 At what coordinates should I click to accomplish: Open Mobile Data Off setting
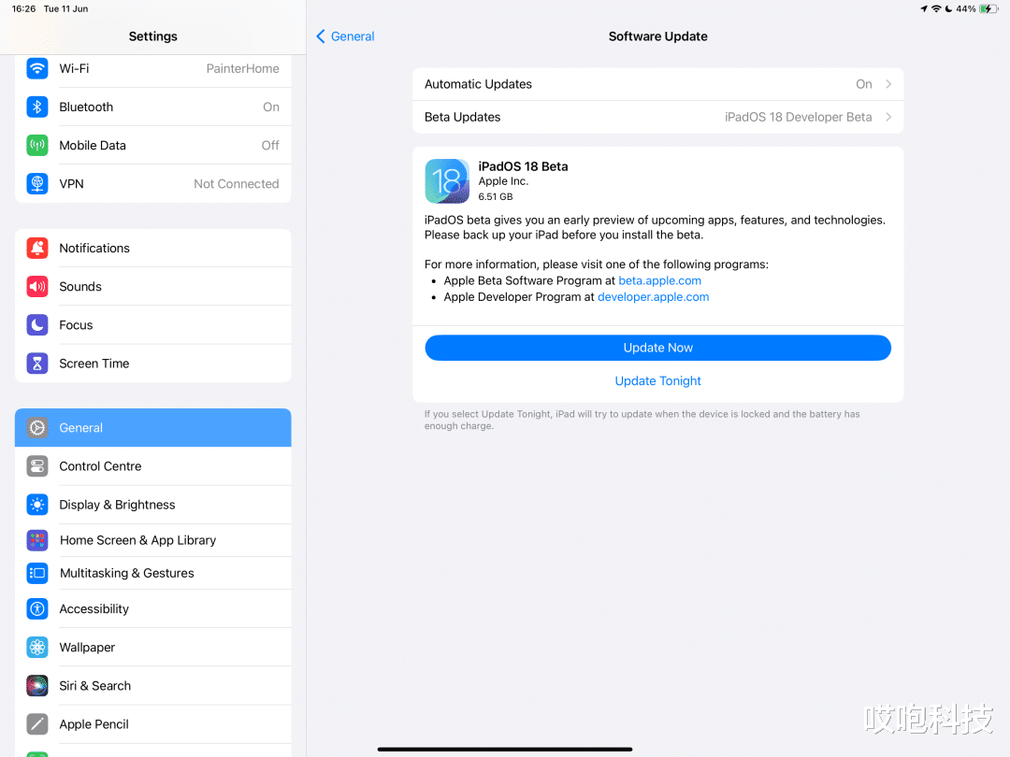point(152,146)
